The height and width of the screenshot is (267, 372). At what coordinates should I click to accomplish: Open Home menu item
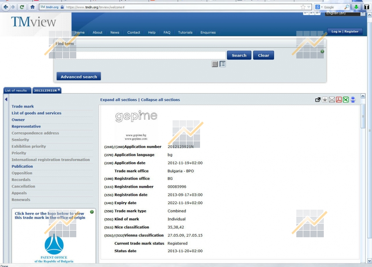[x=80, y=33]
